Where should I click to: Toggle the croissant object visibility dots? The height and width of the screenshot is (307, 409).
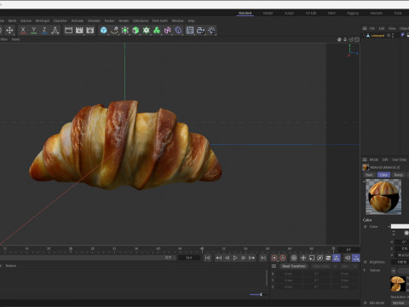click(x=393, y=35)
